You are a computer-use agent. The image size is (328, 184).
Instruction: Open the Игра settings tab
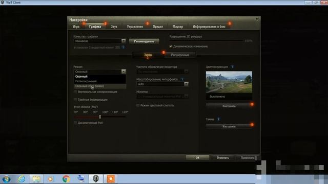76,27
